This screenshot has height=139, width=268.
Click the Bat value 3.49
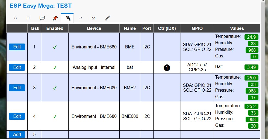click(x=251, y=67)
